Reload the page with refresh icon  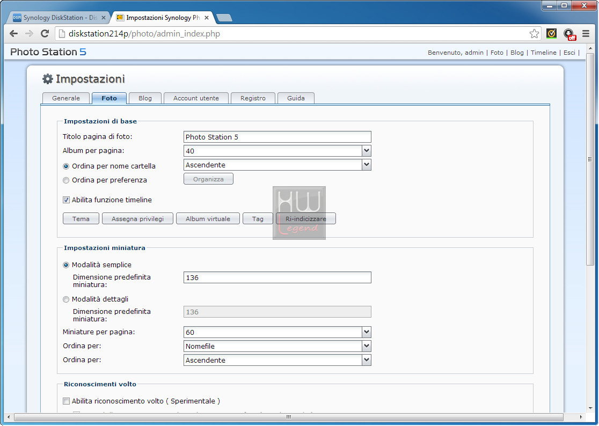45,34
